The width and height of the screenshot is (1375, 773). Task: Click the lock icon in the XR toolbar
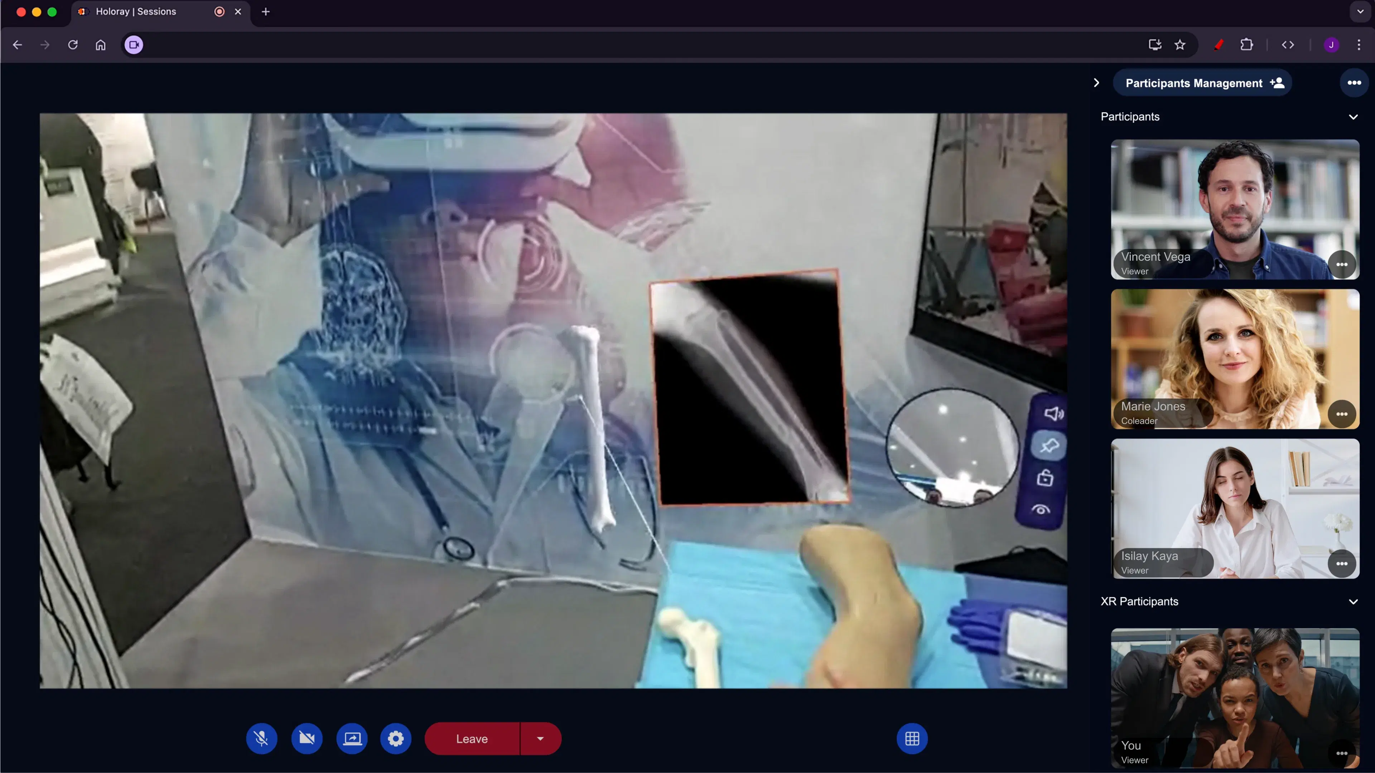coord(1045,478)
